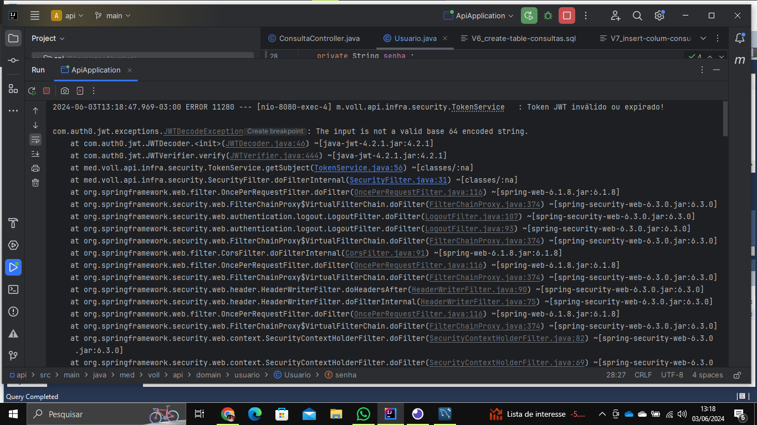Open IDE settings gear
The height and width of the screenshot is (425, 757).
[x=659, y=15]
